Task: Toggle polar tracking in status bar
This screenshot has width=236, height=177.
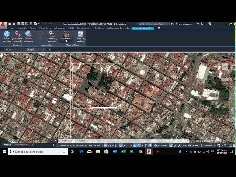Action: 121,146
